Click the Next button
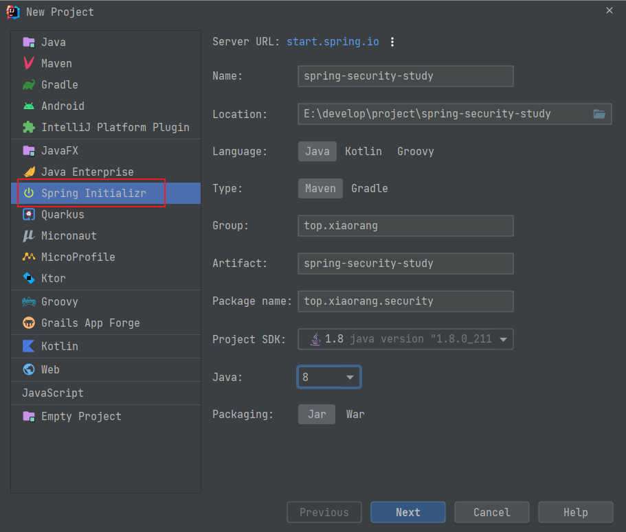The width and height of the screenshot is (626, 532). click(x=407, y=512)
